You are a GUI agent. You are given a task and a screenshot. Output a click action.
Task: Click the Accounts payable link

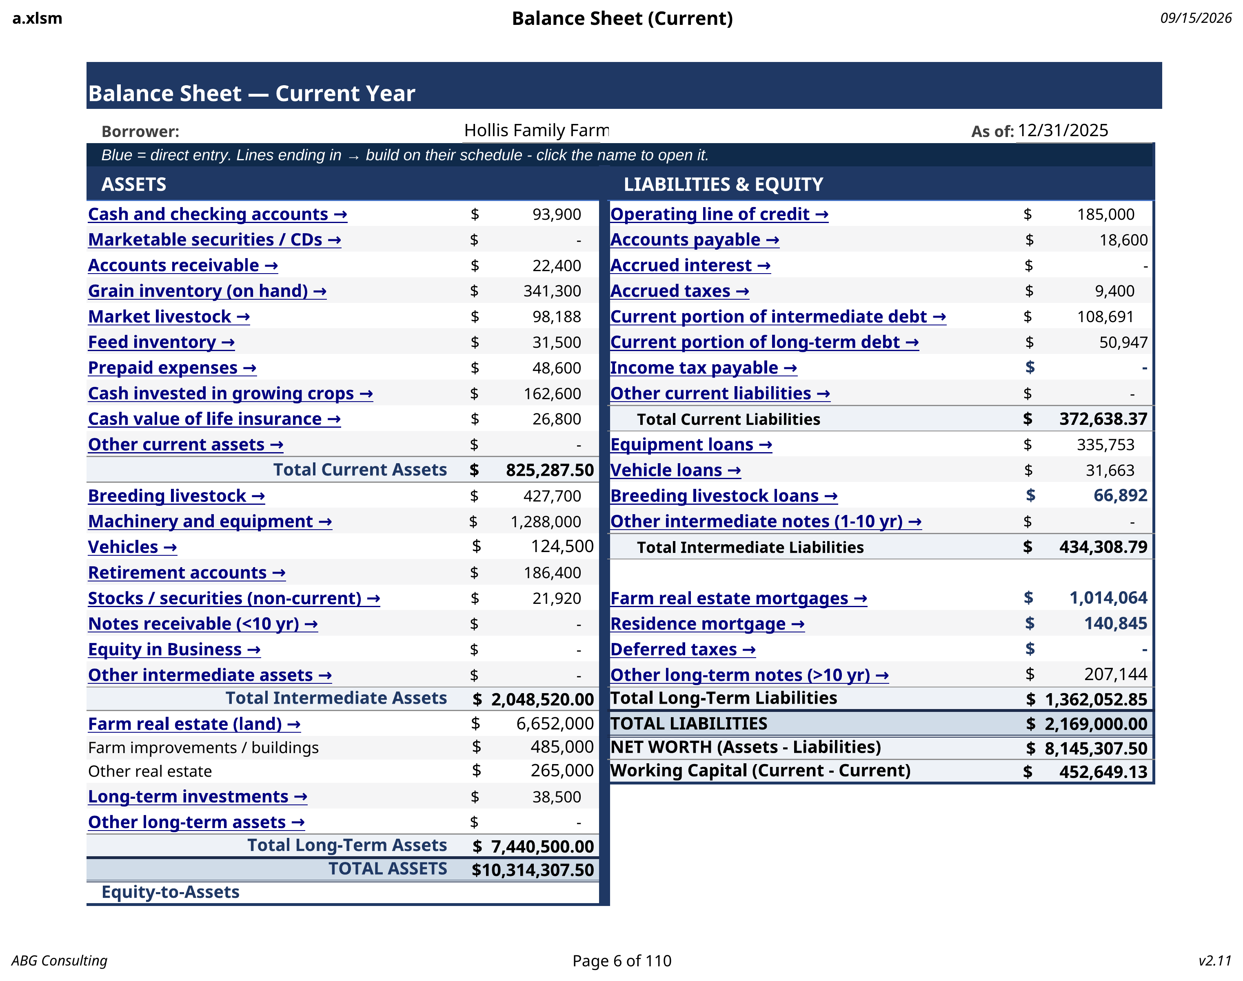point(695,239)
